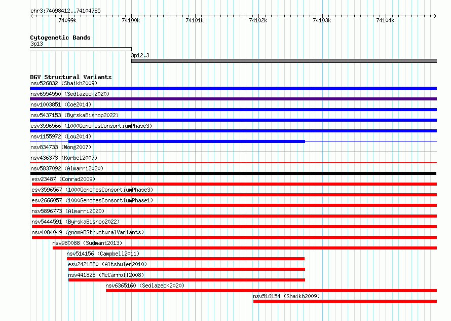Click the white 3p13 cytogenetic band
The image size is (451, 321).
point(81,49)
